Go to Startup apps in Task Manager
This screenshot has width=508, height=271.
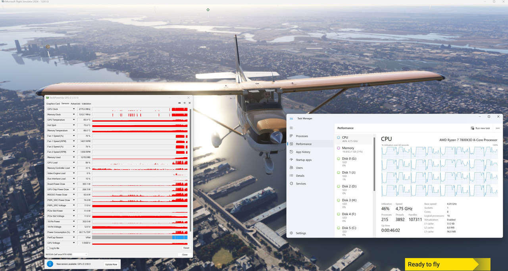[310, 160]
